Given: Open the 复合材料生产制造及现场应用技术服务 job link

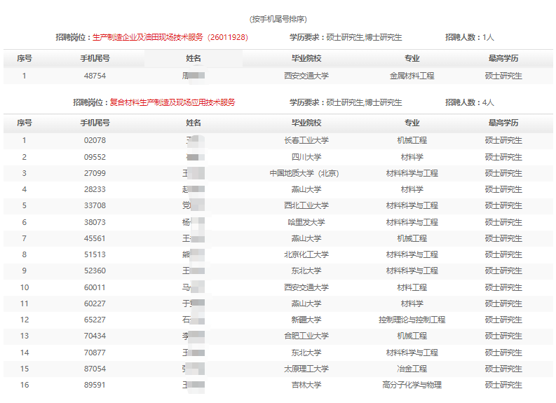Looking at the screenshot, I should 172,102.
